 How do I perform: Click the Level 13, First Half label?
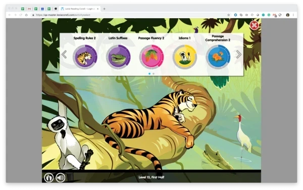[151, 177]
